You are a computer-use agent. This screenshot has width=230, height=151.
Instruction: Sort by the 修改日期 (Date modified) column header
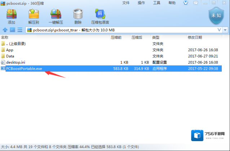[x=195, y=37]
